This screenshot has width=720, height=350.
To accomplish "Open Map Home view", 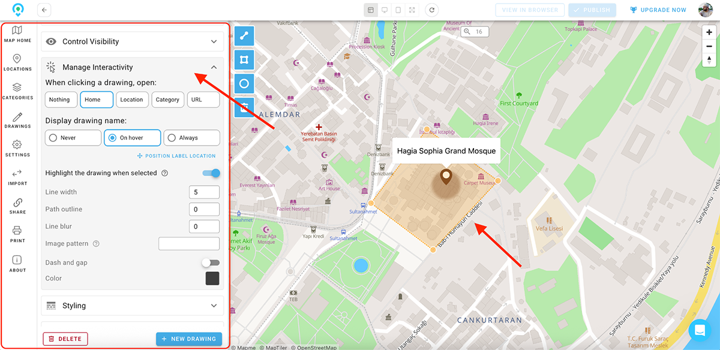I will (17, 34).
